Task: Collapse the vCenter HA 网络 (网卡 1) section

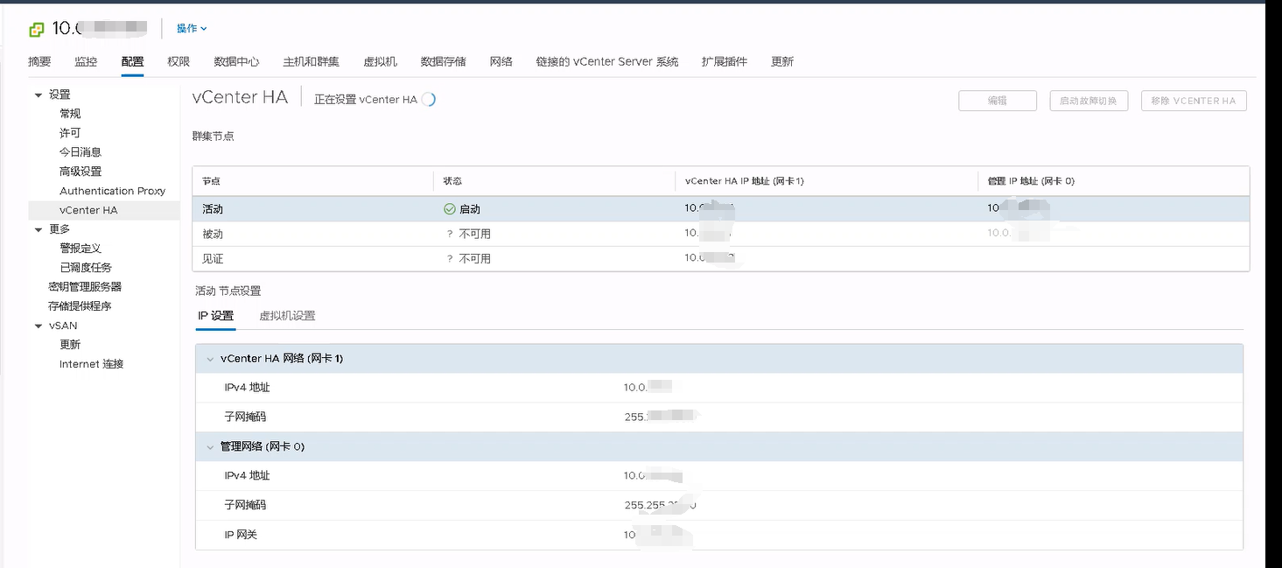Action: 210,359
